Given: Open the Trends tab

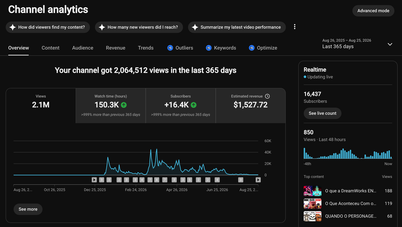Looking at the screenshot, I should 146,48.
